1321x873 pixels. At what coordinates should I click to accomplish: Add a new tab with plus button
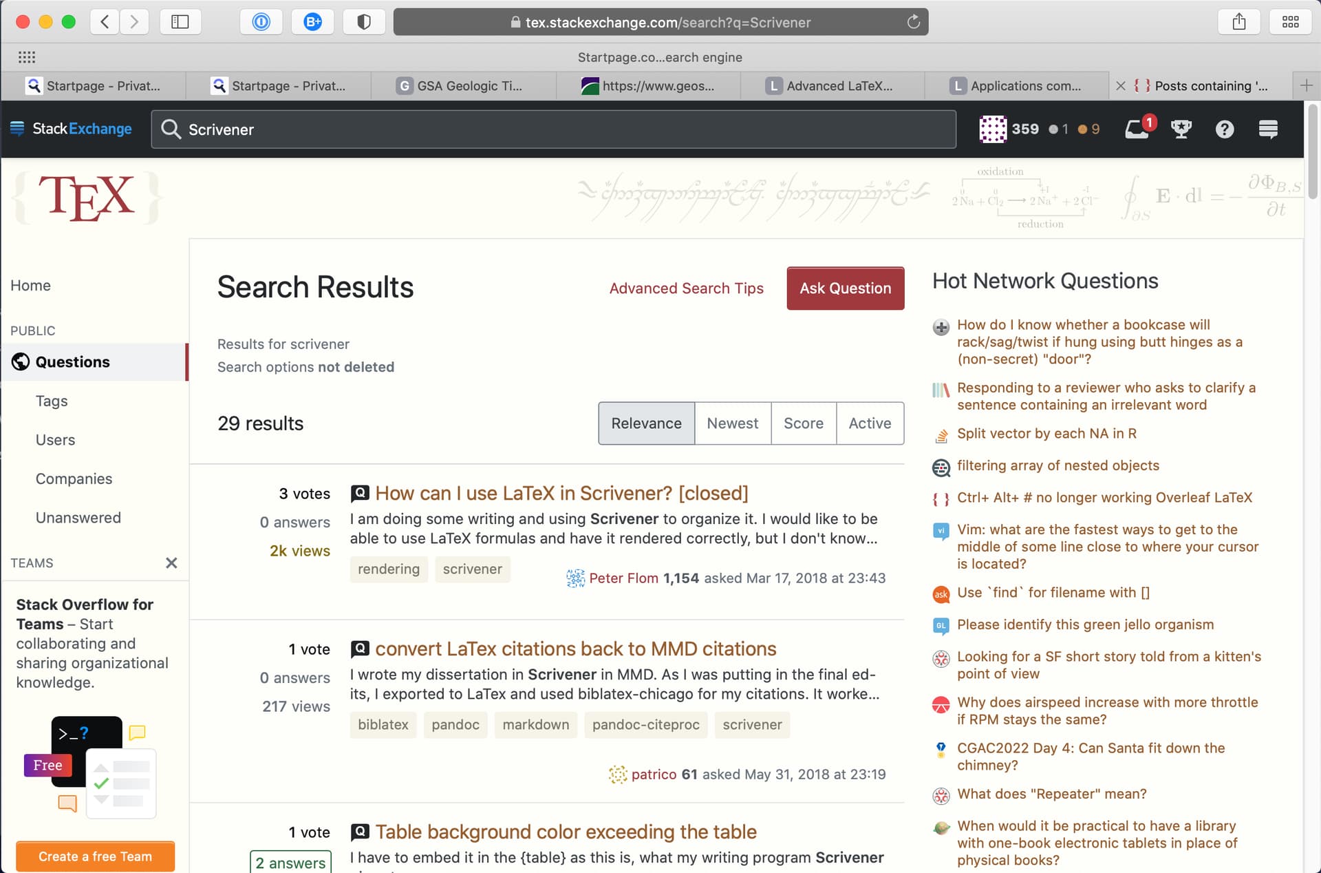(x=1306, y=85)
